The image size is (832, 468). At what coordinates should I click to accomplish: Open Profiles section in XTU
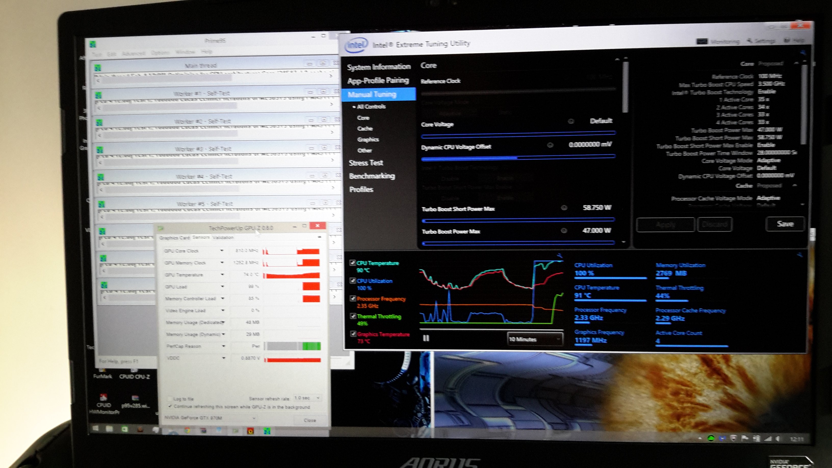pos(361,189)
